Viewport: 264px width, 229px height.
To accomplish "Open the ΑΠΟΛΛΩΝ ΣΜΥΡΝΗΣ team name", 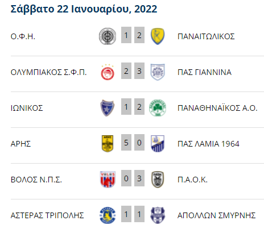I will 216,215.
